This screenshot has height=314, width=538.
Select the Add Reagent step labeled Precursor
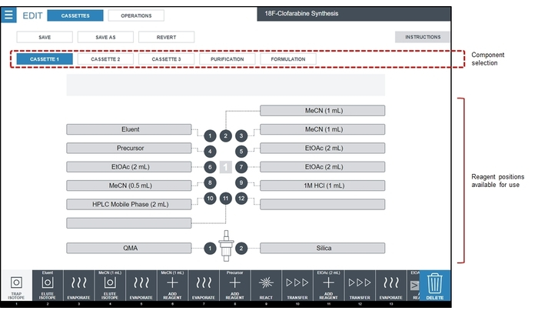pyautogui.click(x=235, y=287)
